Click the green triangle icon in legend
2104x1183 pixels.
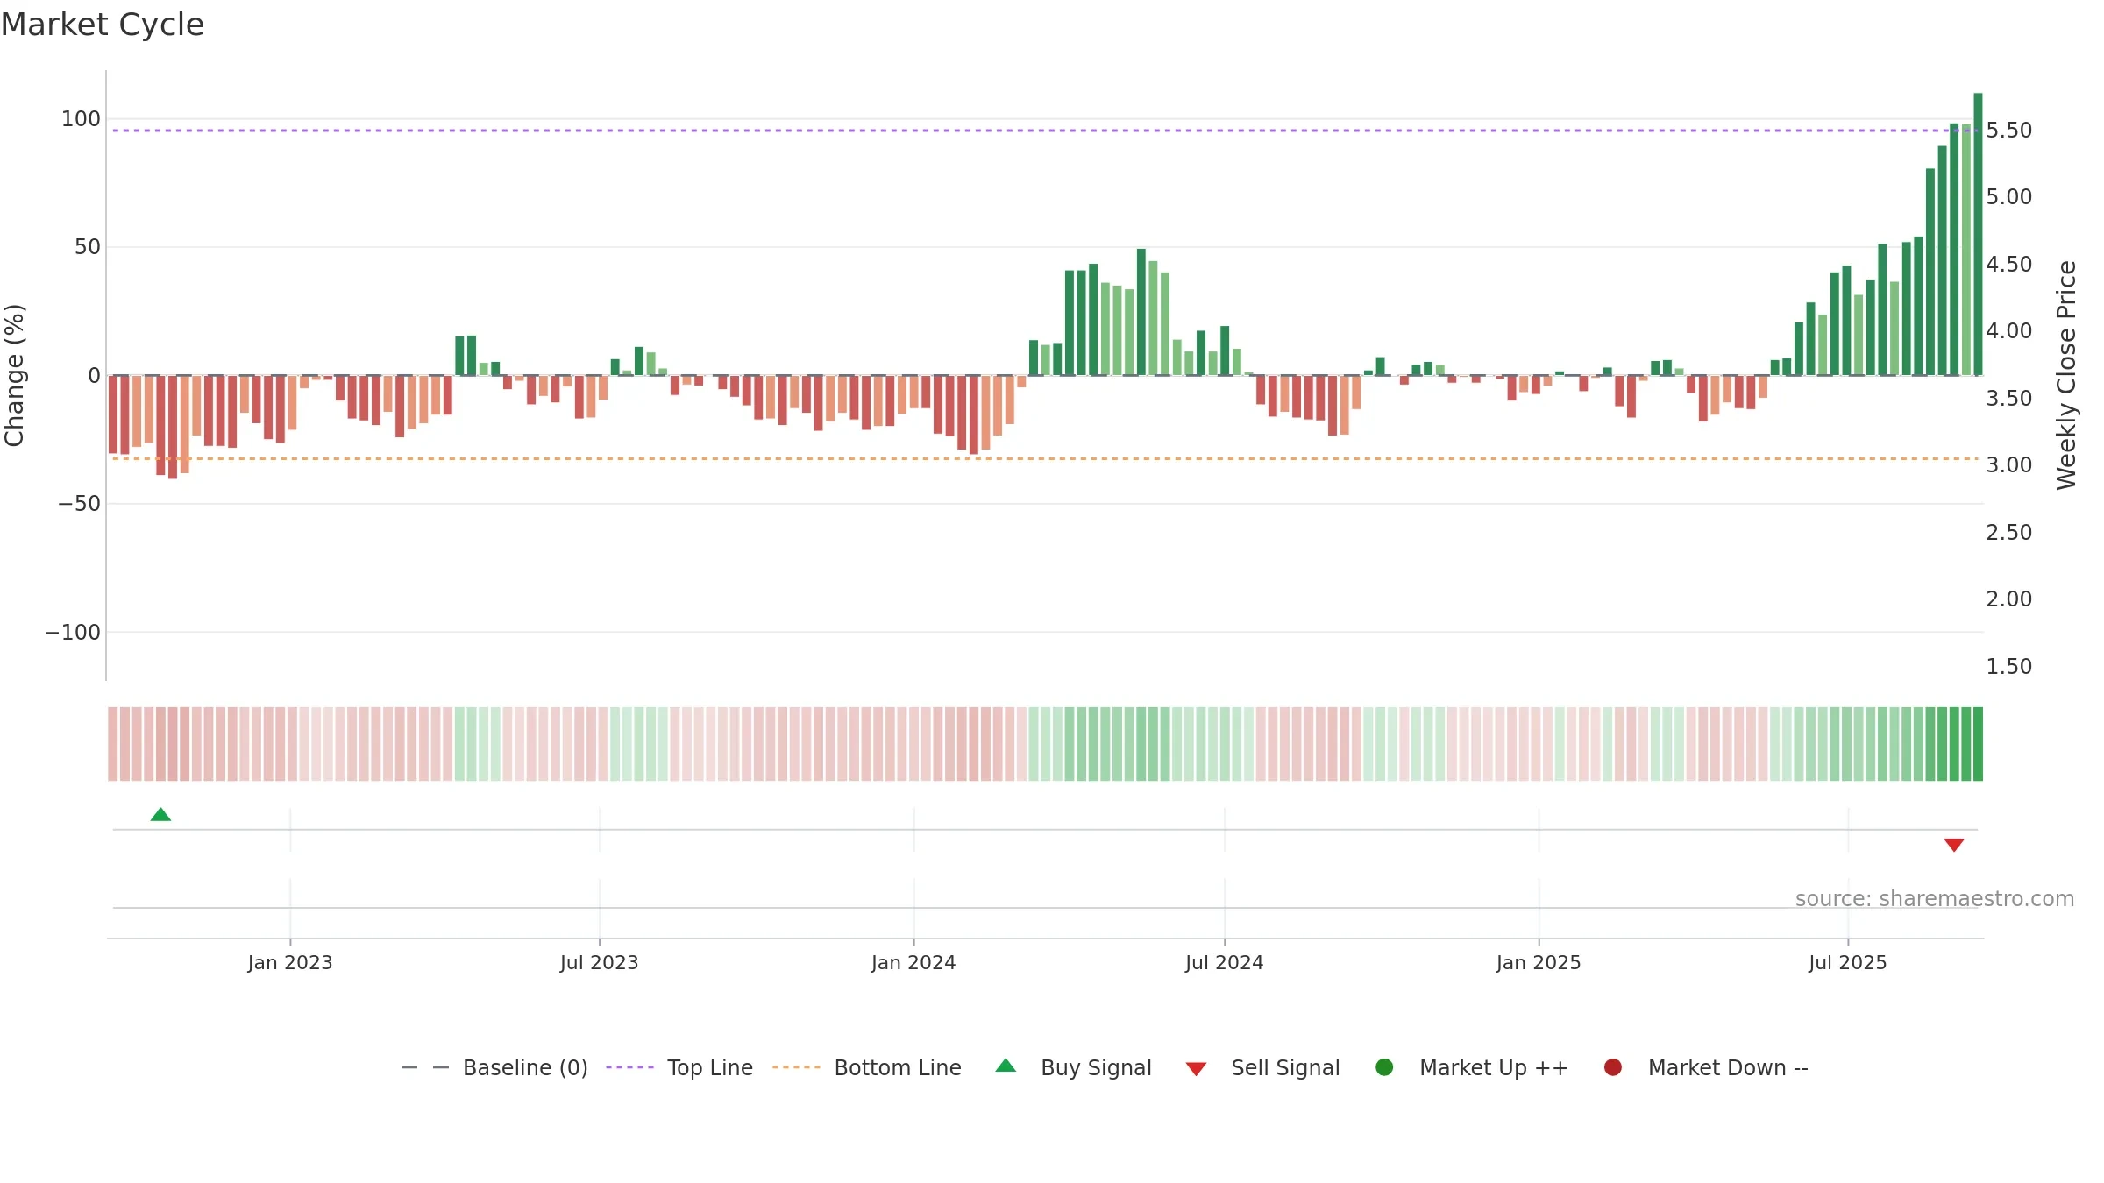[1006, 1066]
